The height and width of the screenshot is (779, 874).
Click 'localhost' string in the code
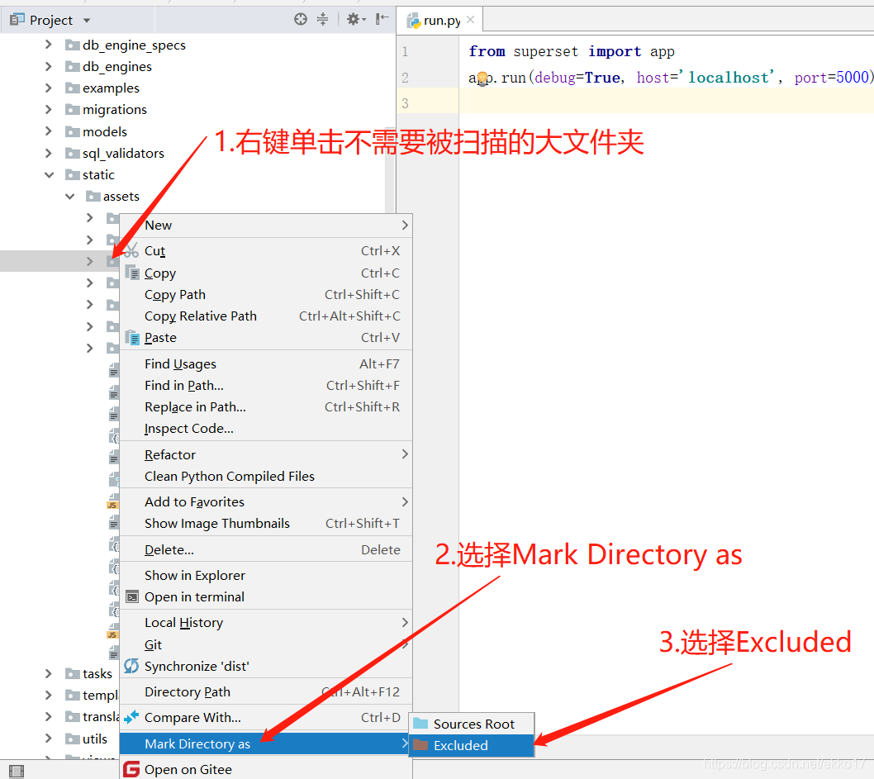[726, 78]
